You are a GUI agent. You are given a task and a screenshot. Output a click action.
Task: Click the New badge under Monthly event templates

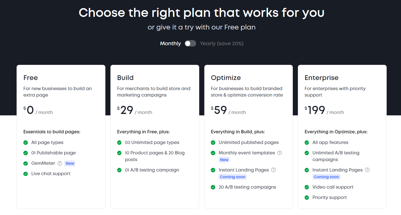[x=224, y=160]
